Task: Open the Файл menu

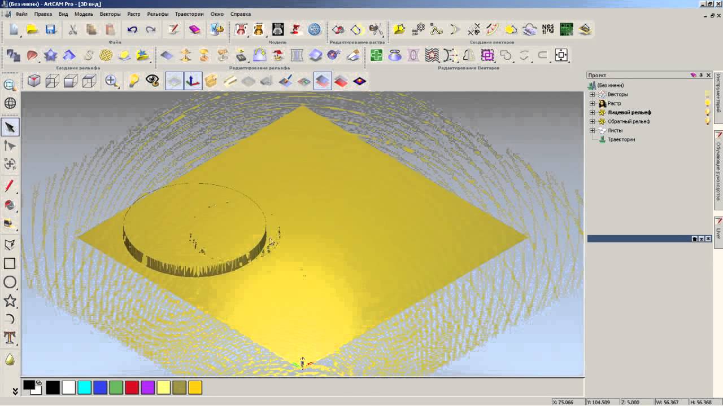Action: pyautogui.click(x=21, y=14)
